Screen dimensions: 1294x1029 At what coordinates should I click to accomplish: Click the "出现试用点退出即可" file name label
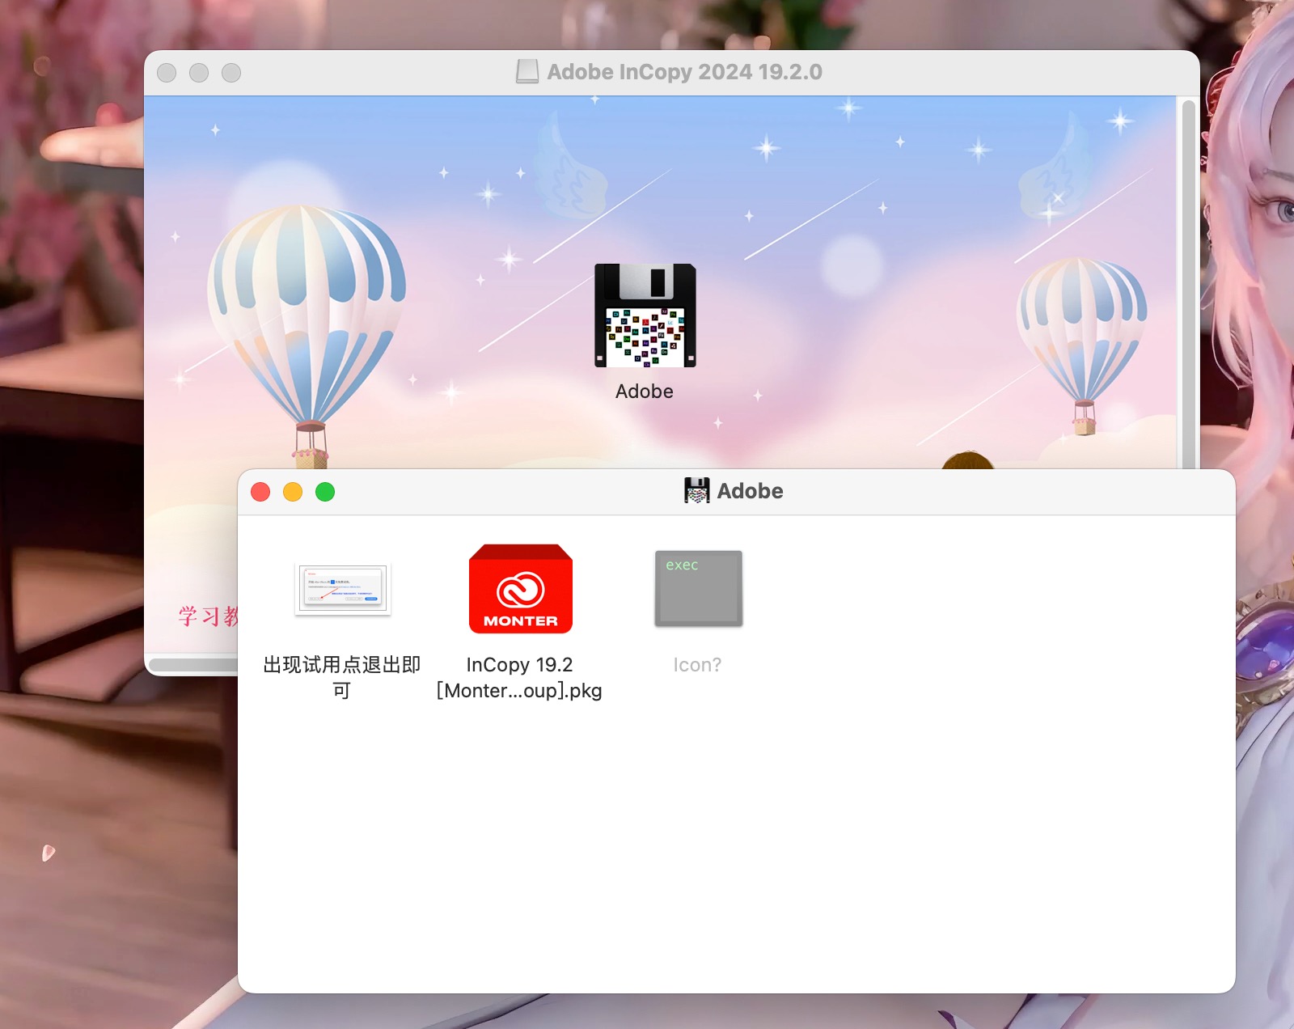pos(342,676)
